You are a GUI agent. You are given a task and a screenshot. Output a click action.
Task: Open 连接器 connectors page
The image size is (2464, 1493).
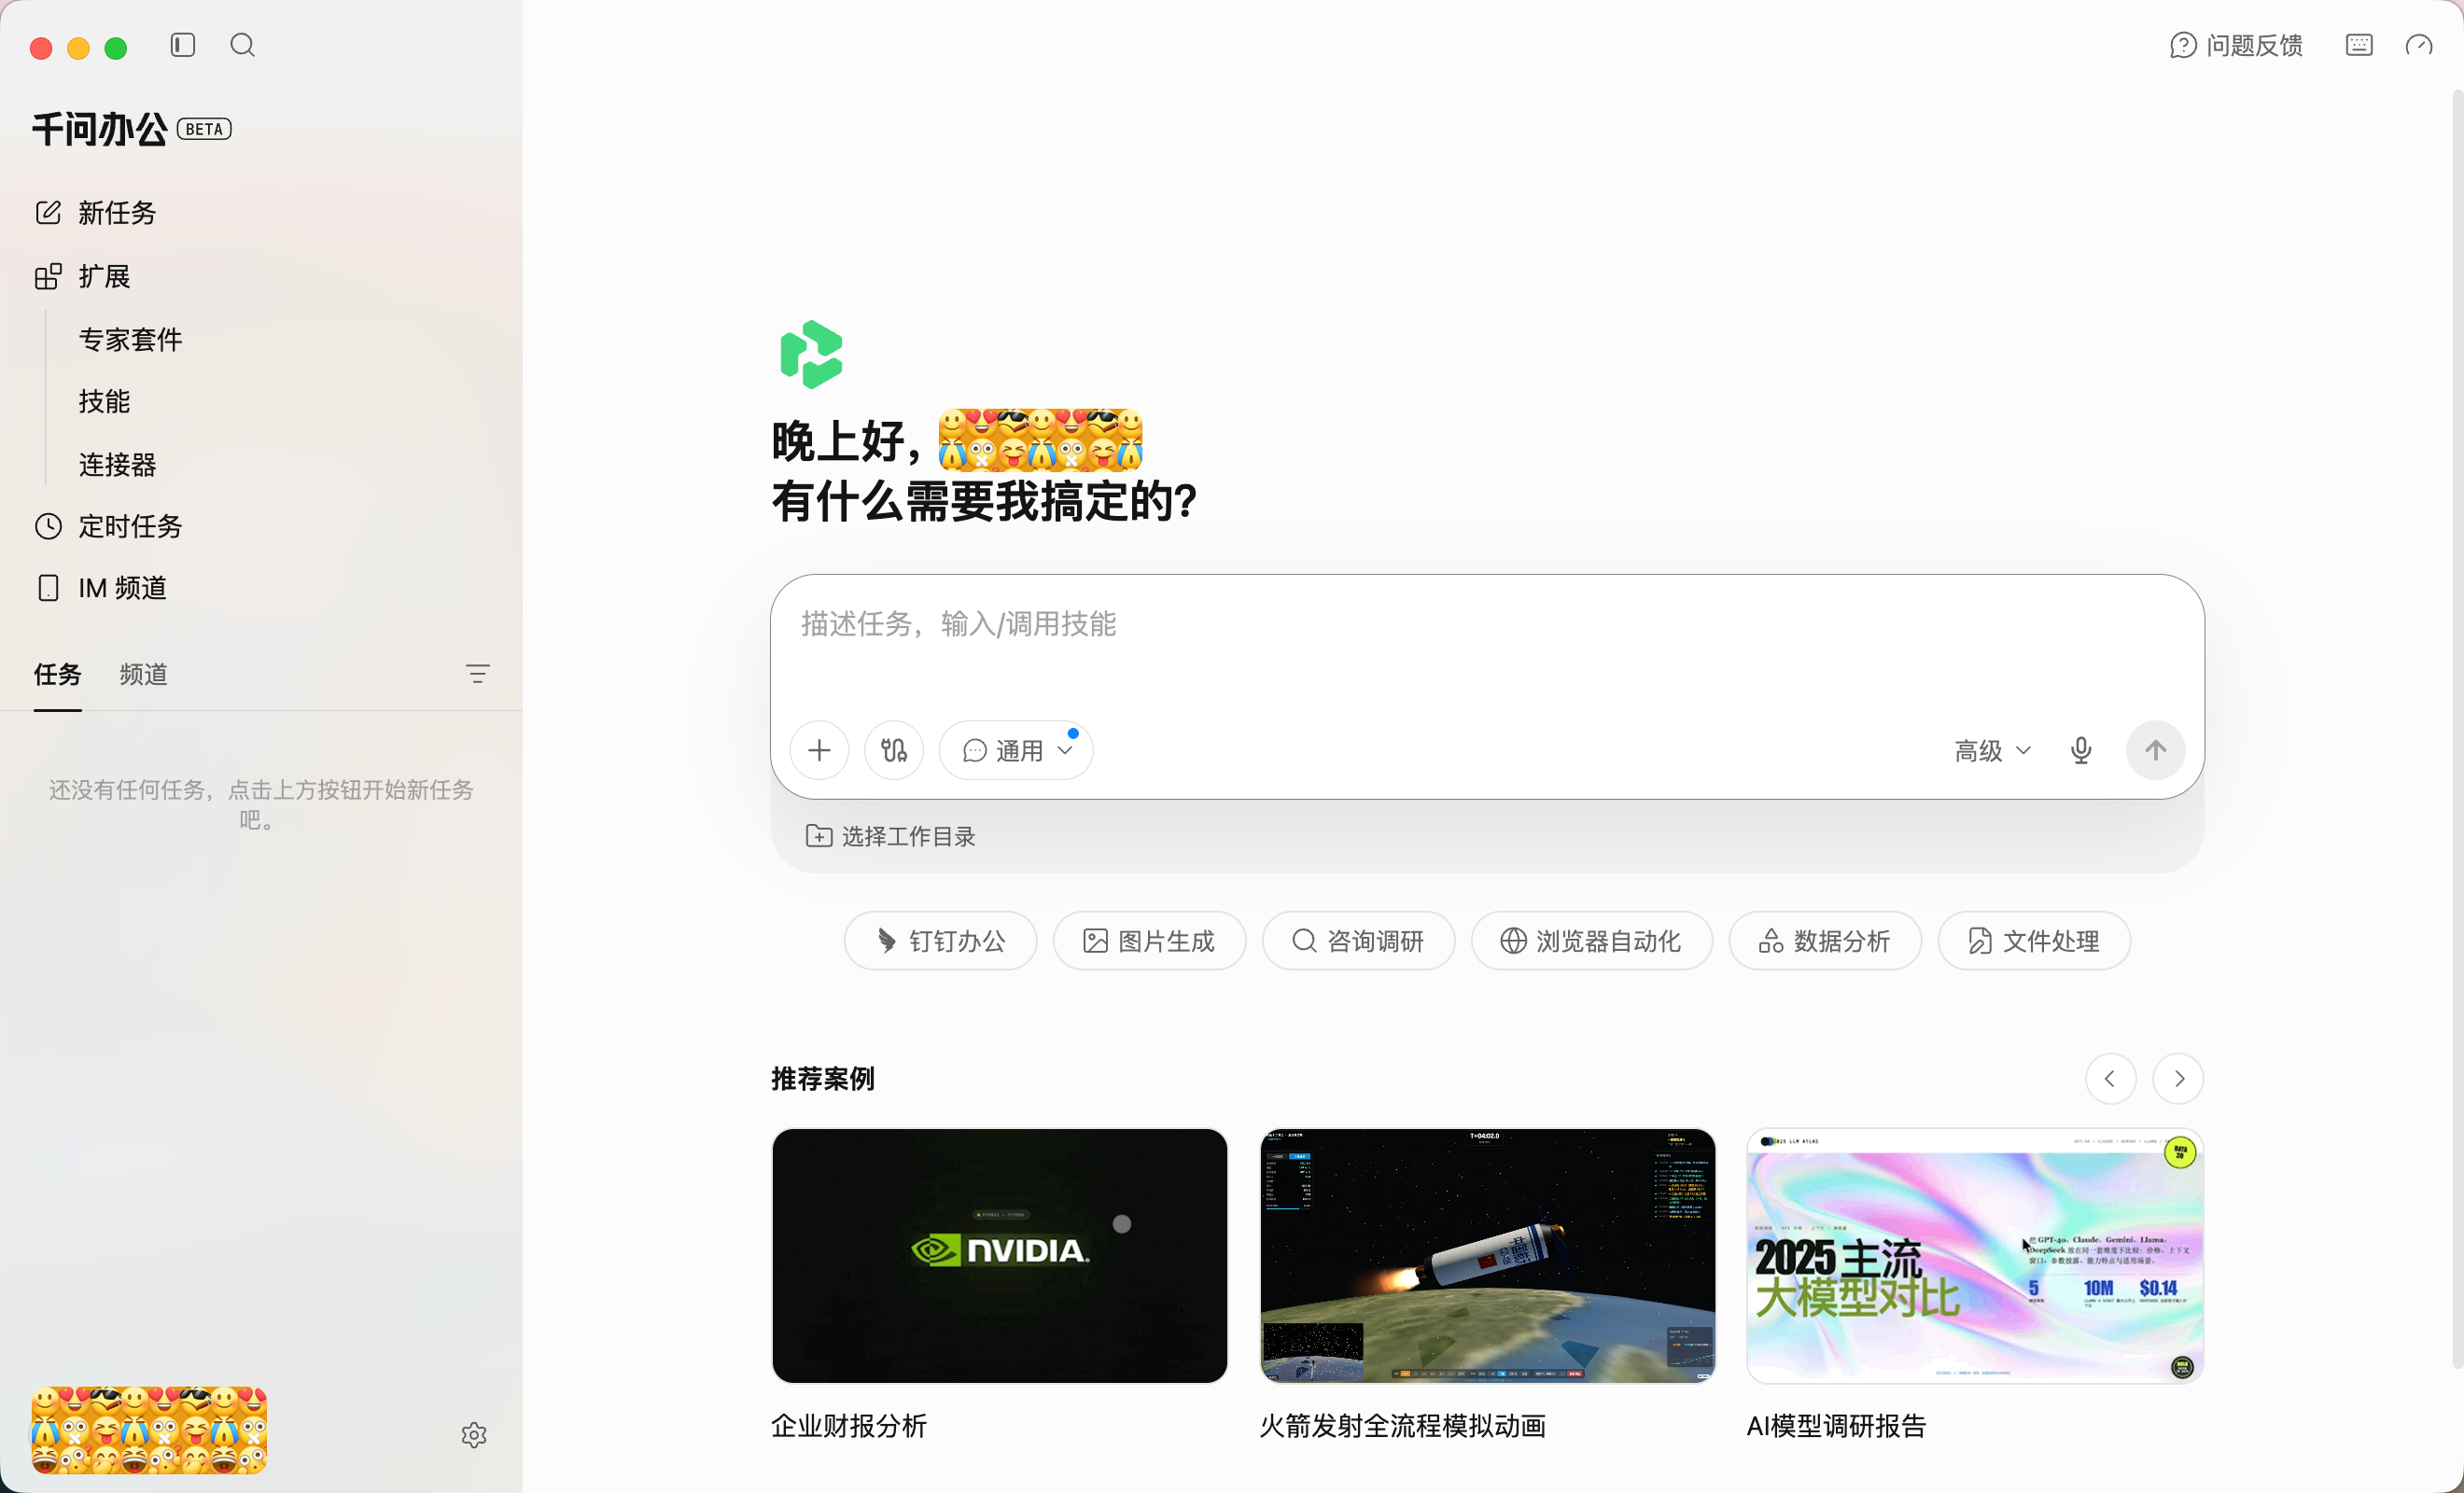(117, 465)
